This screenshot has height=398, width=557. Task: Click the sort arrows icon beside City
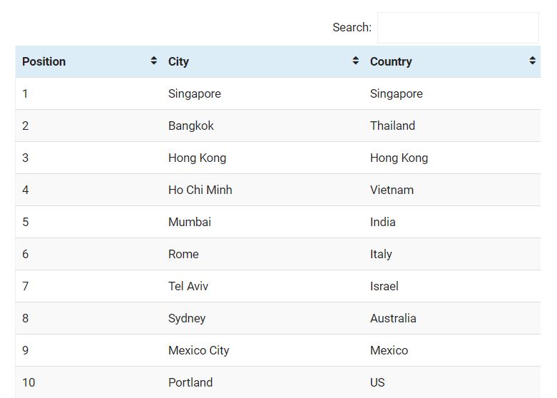pos(355,61)
